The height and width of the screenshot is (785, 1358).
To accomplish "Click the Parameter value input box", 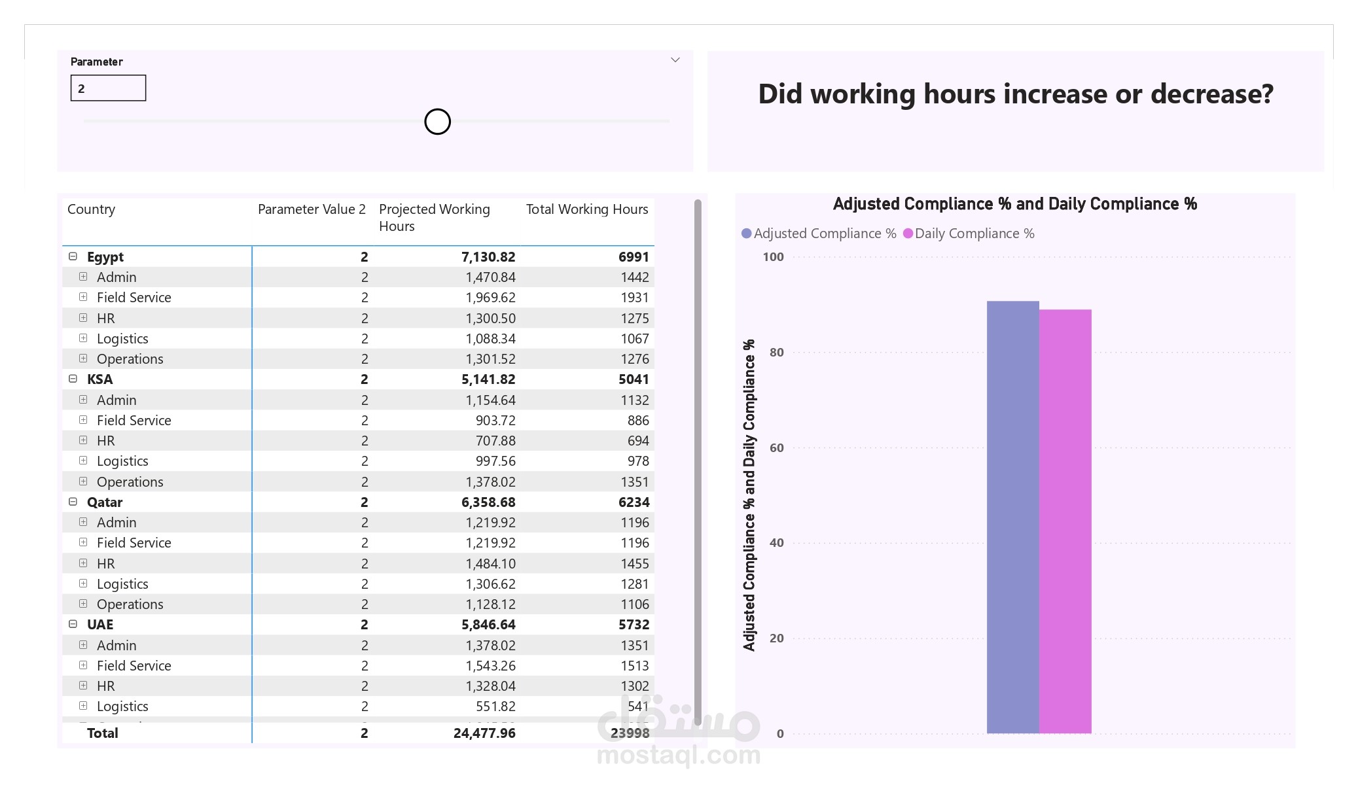I will (x=108, y=88).
